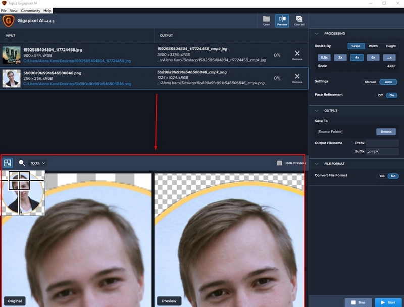The height and width of the screenshot is (307, 404).
Task: Select Resize By Height option
Action: [390, 46]
